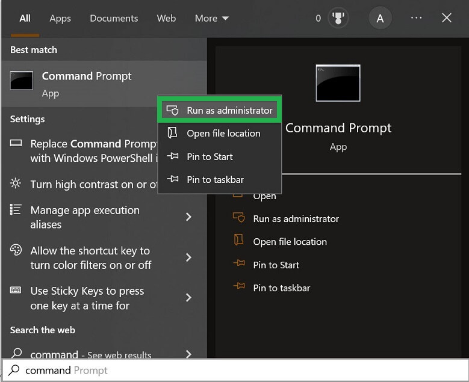This screenshot has height=382, width=469.
Task: Click Pin to taskbar in the right pane
Action: pos(281,288)
